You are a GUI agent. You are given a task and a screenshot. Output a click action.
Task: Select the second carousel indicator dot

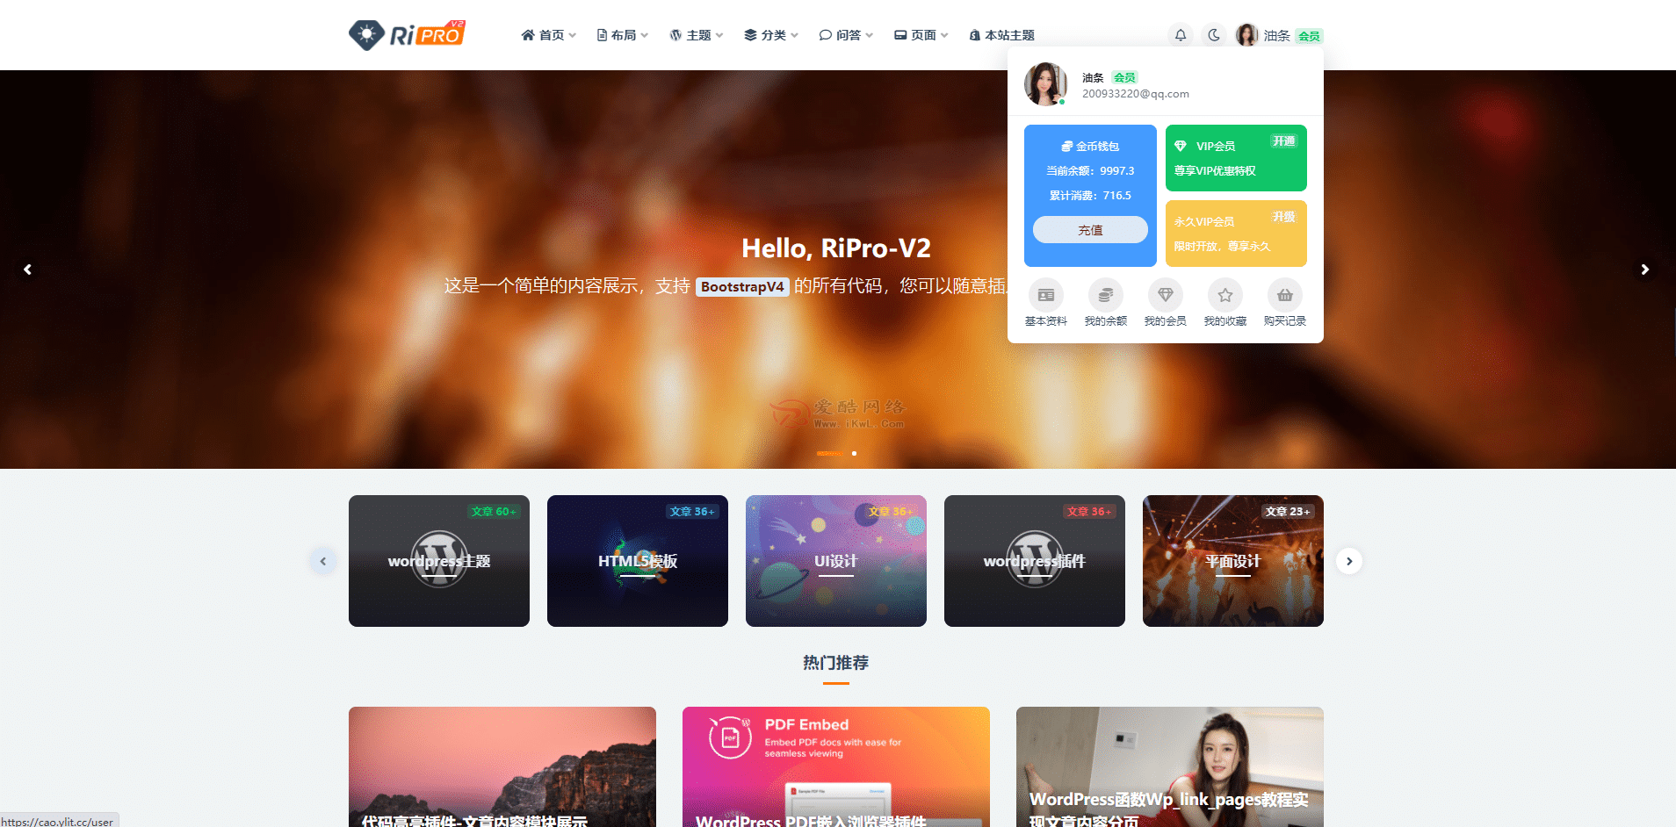pos(854,454)
